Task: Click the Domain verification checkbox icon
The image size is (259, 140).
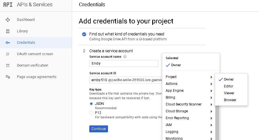Action: click(7, 65)
